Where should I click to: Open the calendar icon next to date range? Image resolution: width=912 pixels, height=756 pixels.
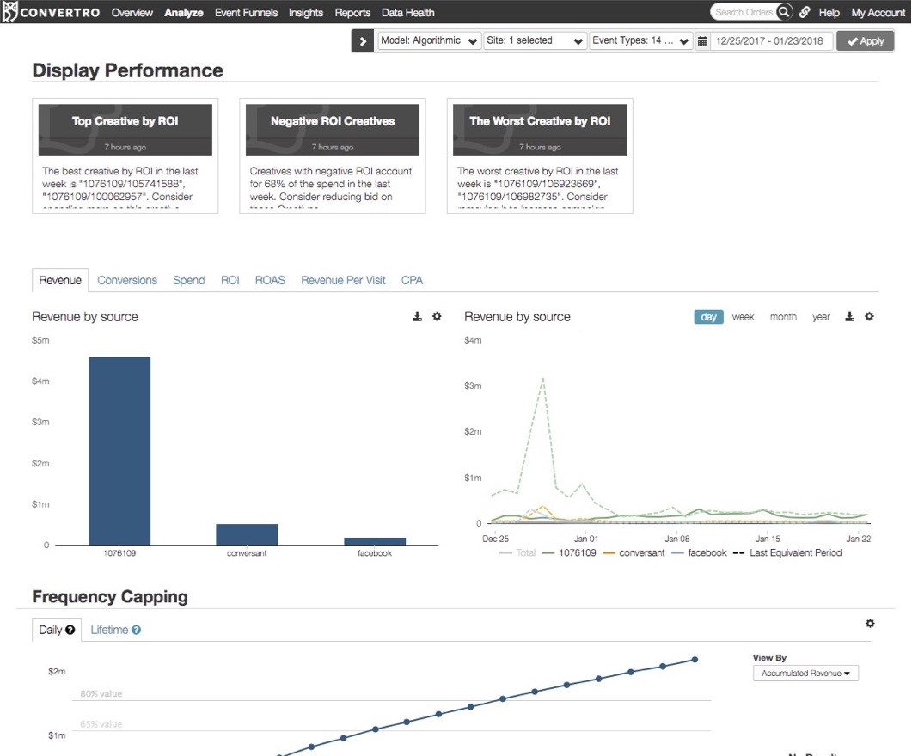click(x=702, y=41)
